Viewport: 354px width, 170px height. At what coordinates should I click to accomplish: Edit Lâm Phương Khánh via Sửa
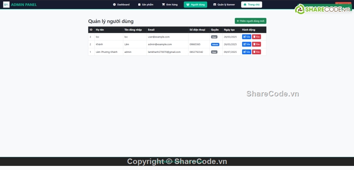(x=247, y=52)
